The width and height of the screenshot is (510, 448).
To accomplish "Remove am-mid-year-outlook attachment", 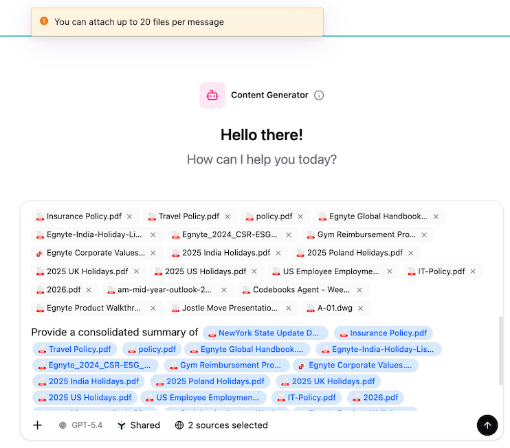I will tap(224, 290).
